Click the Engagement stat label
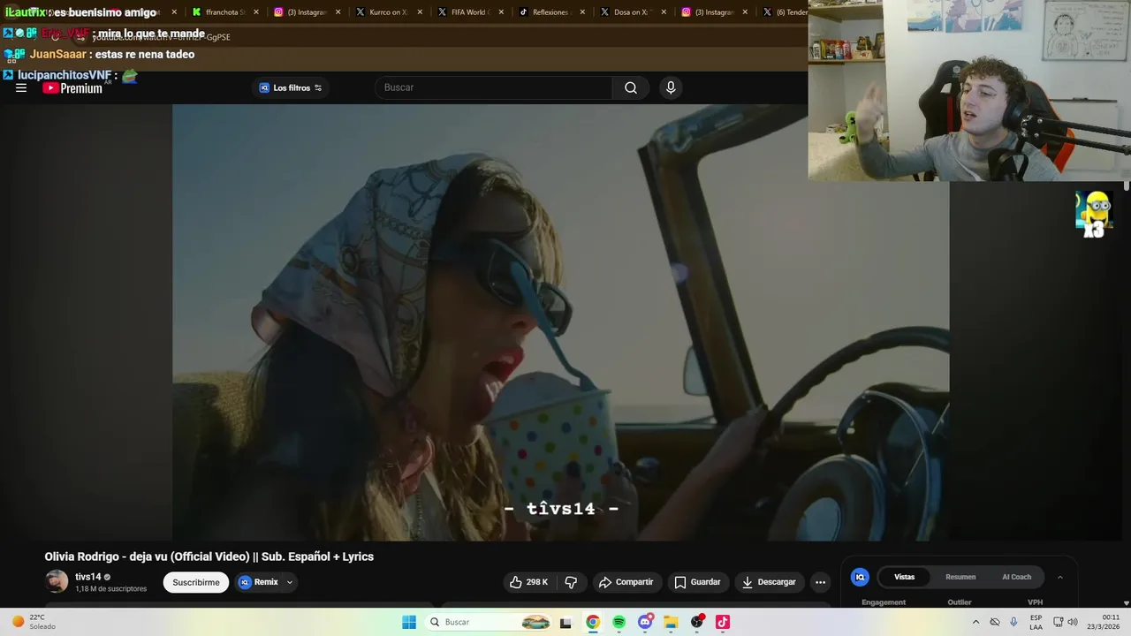 pyautogui.click(x=884, y=602)
